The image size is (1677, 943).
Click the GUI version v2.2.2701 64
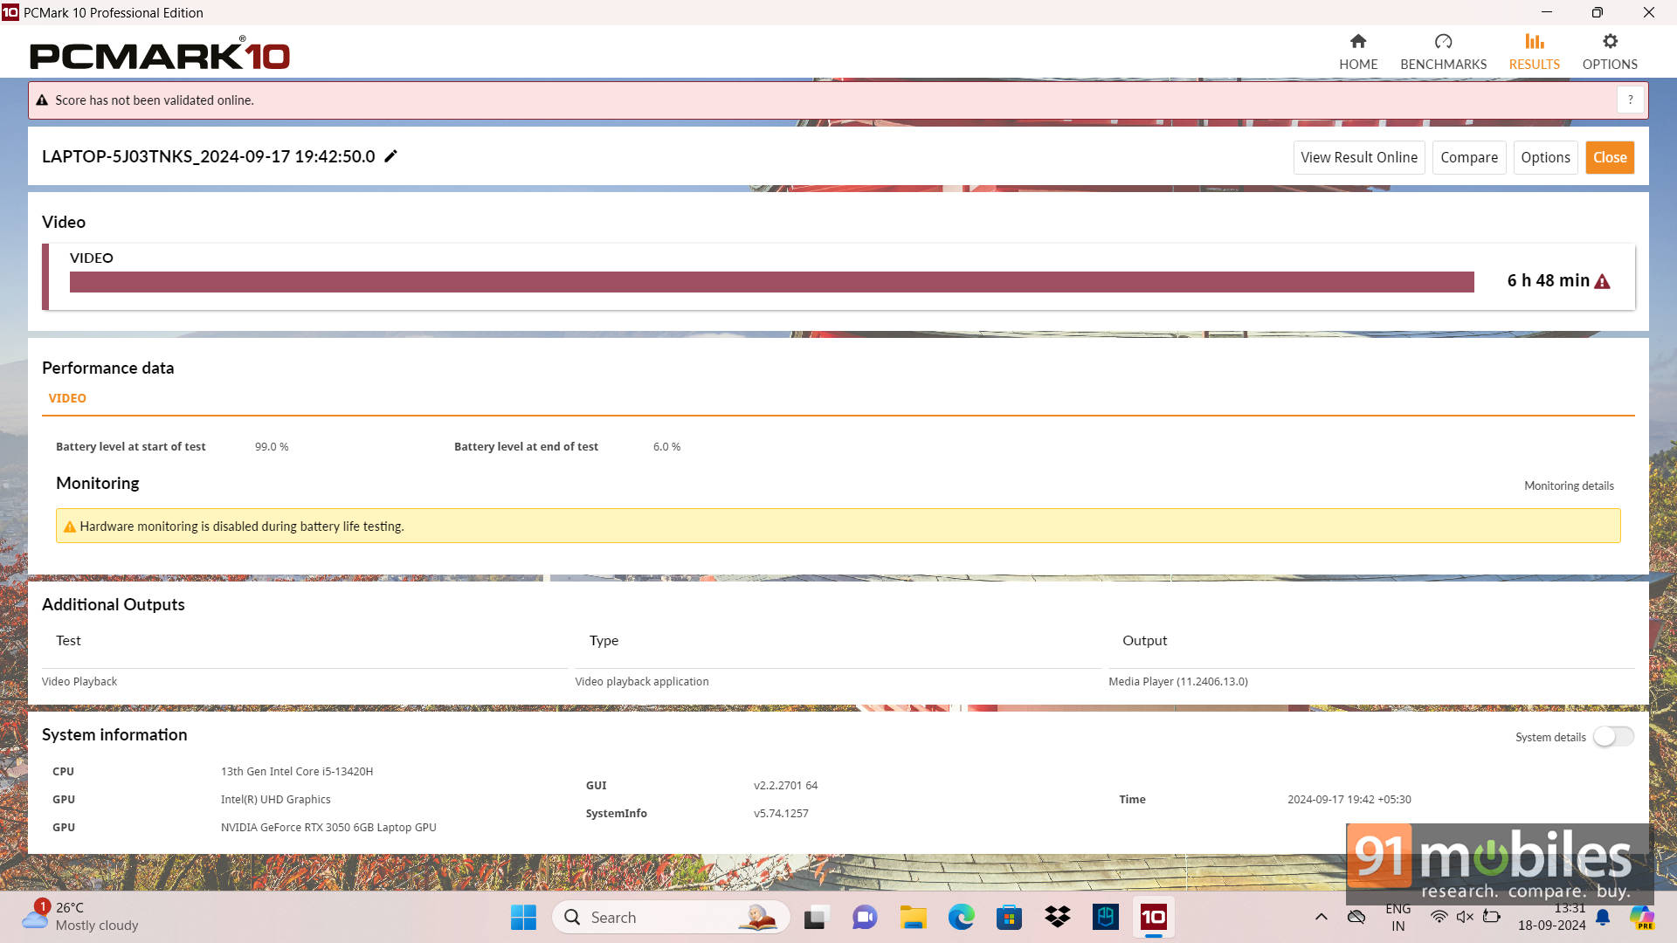(785, 785)
